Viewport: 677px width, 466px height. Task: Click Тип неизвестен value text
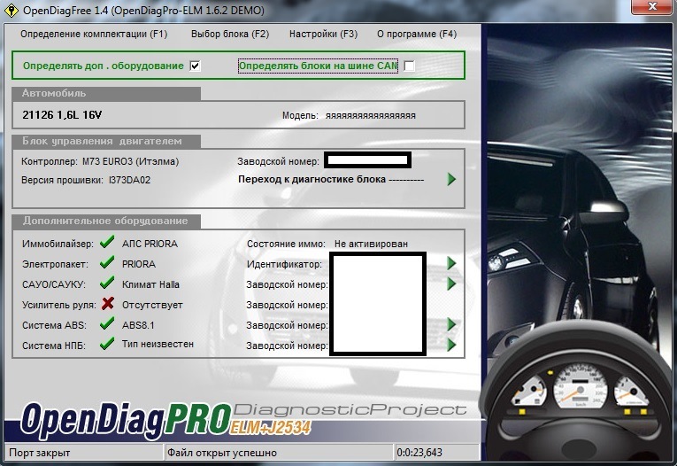[158, 345]
